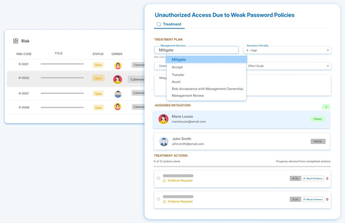Click the Cybersecurity tag in row R-0001
The height and width of the screenshot is (223, 345).
tap(138, 65)
